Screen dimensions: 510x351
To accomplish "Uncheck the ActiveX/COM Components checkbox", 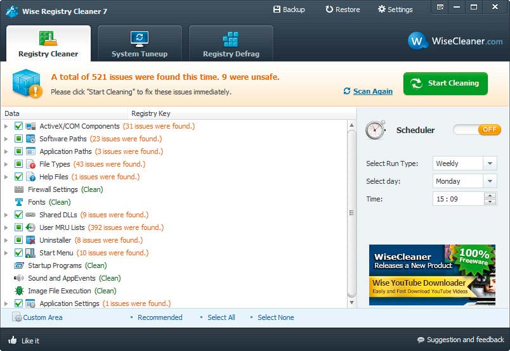I will (x=18, y=126).
